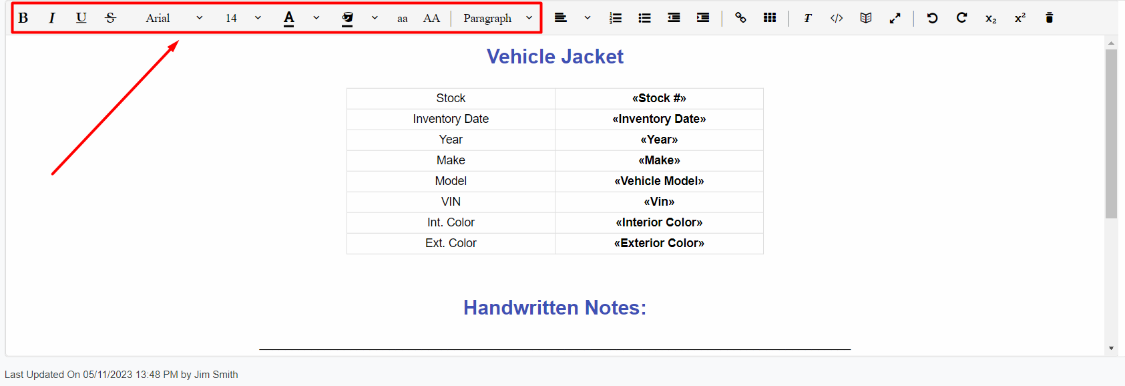Click the «Interior Color» merge field
This screenshot has width=1125, height=386.
[659, 222]
